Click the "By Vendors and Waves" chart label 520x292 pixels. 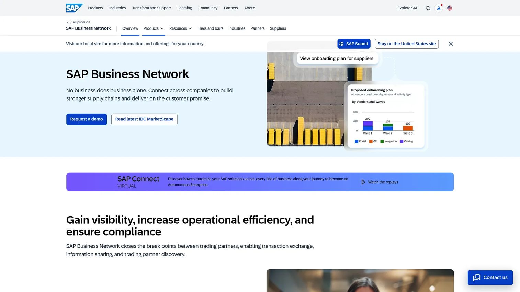click(x=368, y=102)
